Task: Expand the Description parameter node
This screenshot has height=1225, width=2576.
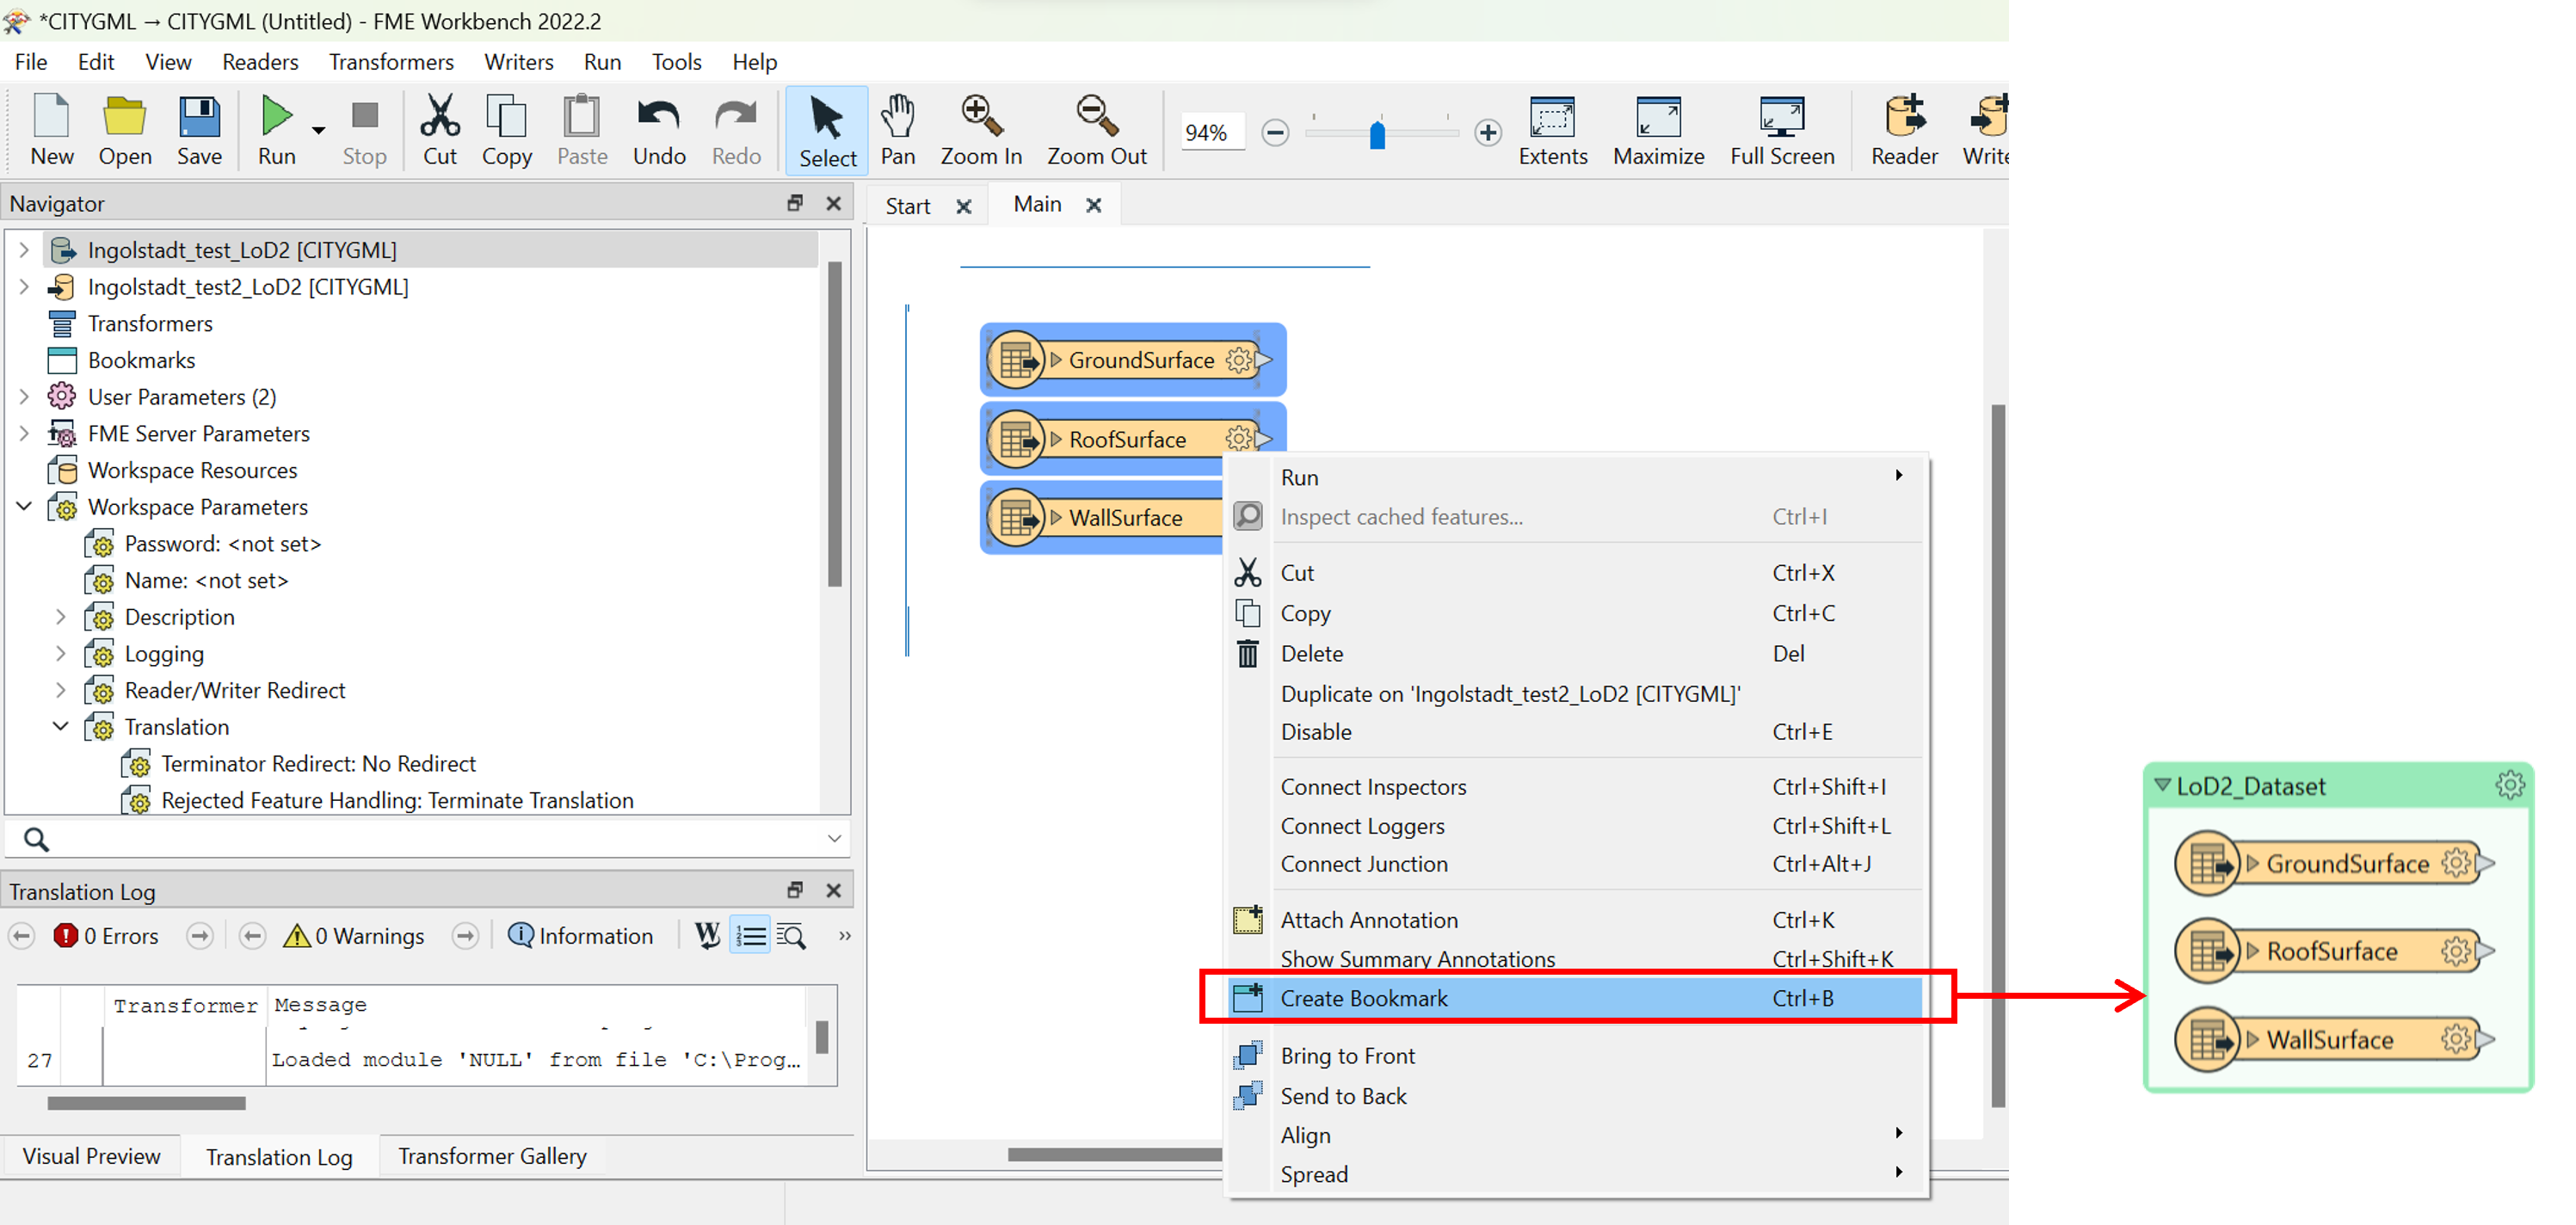Action: pos(61,617)
